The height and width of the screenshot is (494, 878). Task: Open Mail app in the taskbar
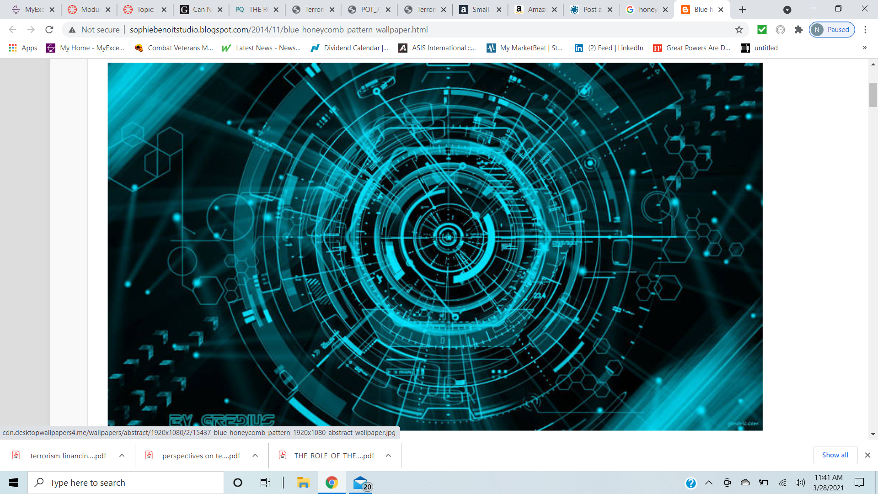[x=361, y=483]
